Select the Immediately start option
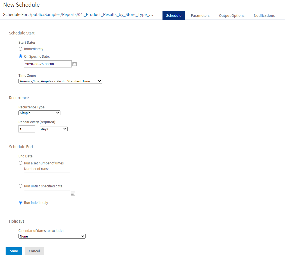285x256 pixels. pos(20,49)
